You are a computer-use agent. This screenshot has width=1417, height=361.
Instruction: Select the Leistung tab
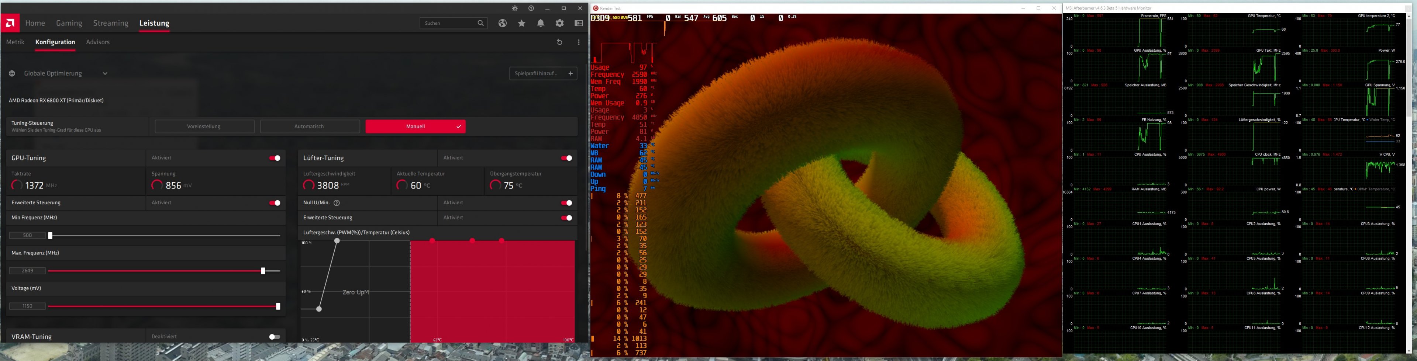coord(154,23)
